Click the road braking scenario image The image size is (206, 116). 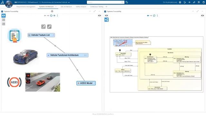pyautogui.click(x=42, y=82)
